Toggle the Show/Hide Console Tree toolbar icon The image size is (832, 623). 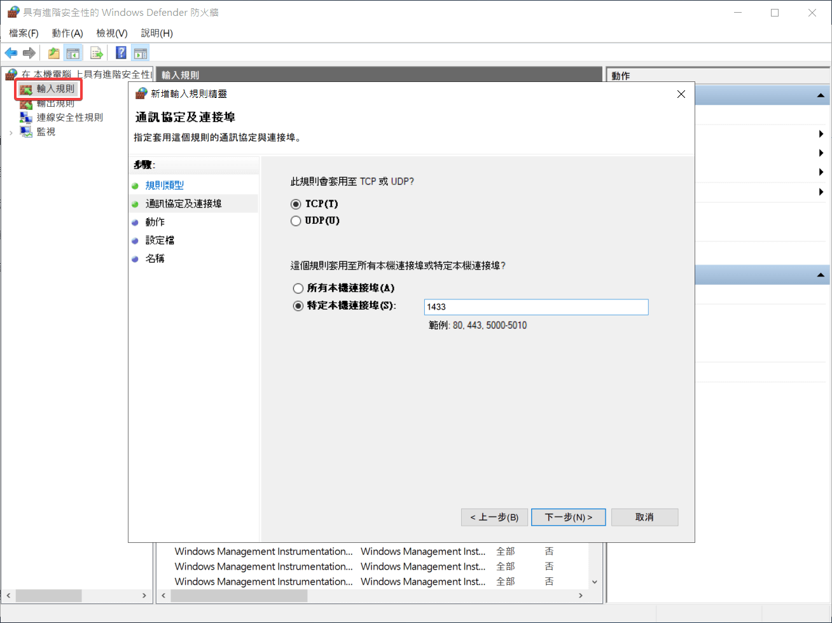click(73, 53)
